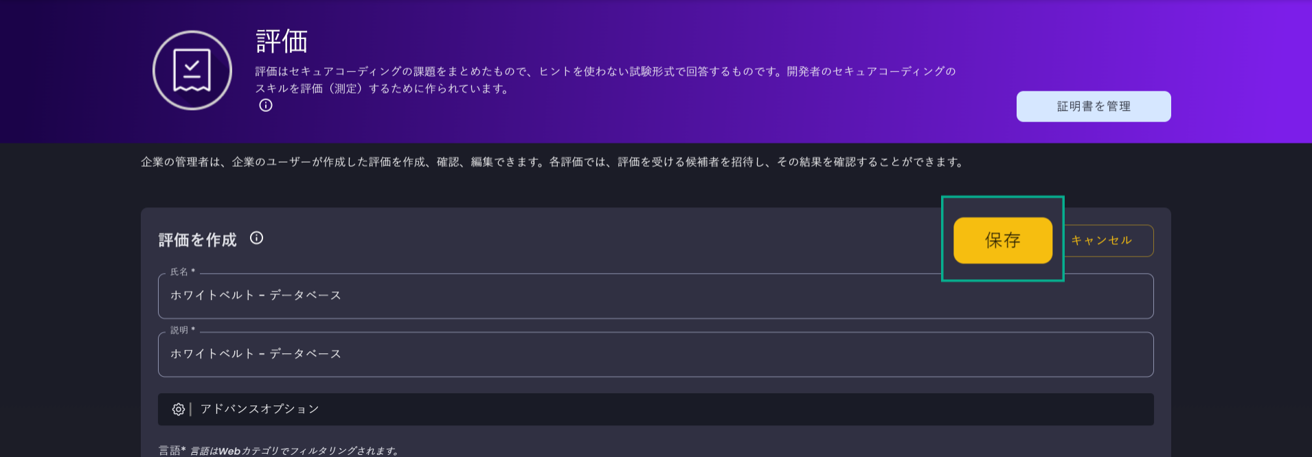Open the info icon below the header description
Viewport: 1312px width, 457px height.
click(x=266, y=105)
